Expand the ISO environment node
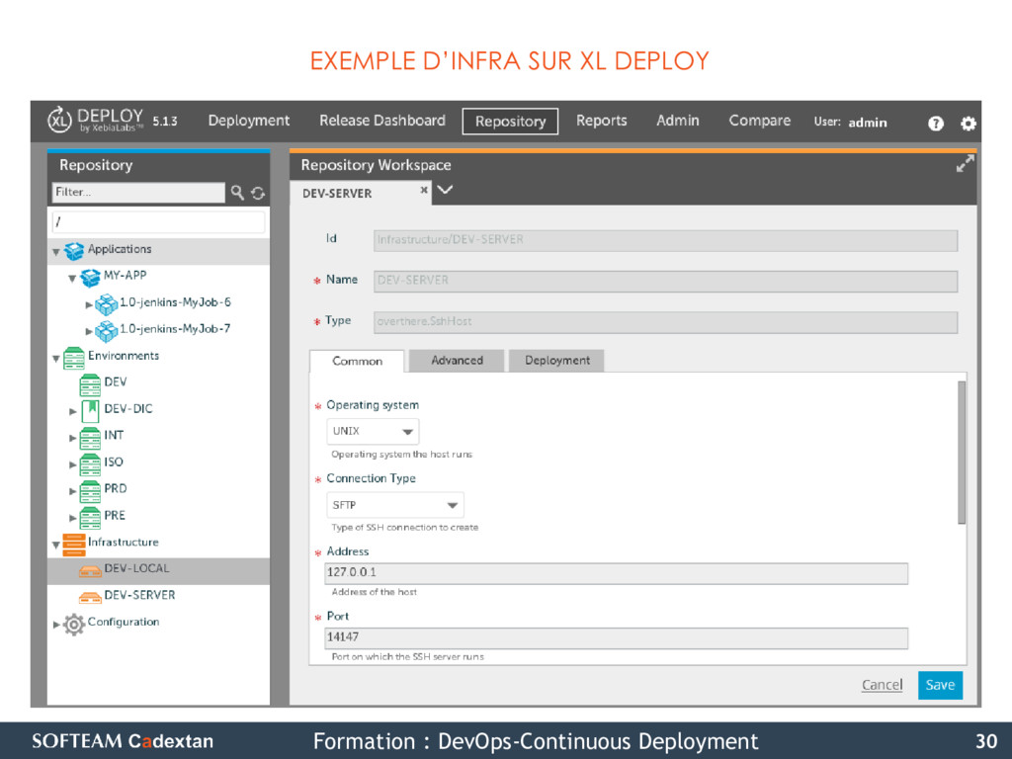This screenshot has width=1012, height=759. pos(73,464)
